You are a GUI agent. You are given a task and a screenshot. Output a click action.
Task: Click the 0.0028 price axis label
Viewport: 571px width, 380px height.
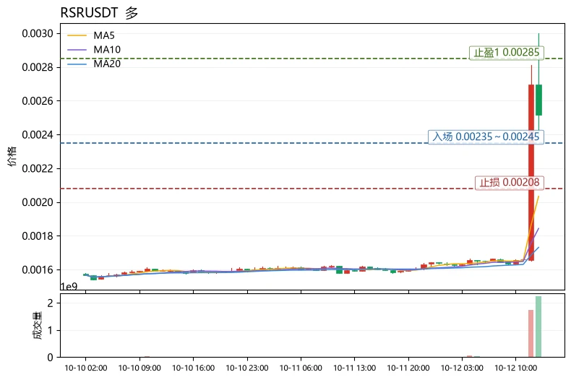point(37,67)
